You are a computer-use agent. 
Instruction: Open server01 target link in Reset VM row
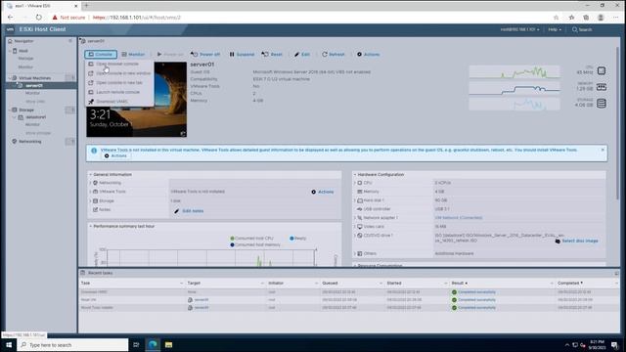coord(201,300)
